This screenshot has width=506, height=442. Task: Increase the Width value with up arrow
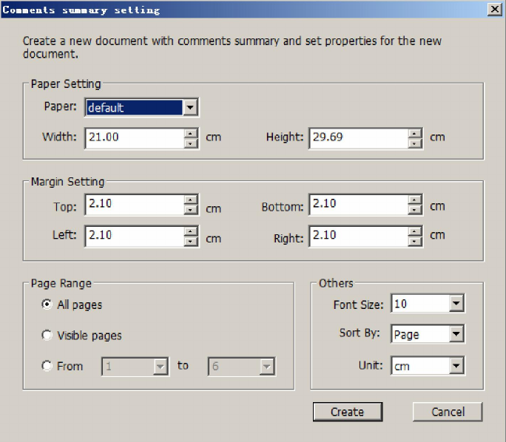[x=191, y=133]
